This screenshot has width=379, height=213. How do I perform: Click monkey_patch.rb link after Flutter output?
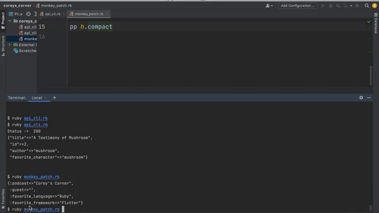click(41, 209)
